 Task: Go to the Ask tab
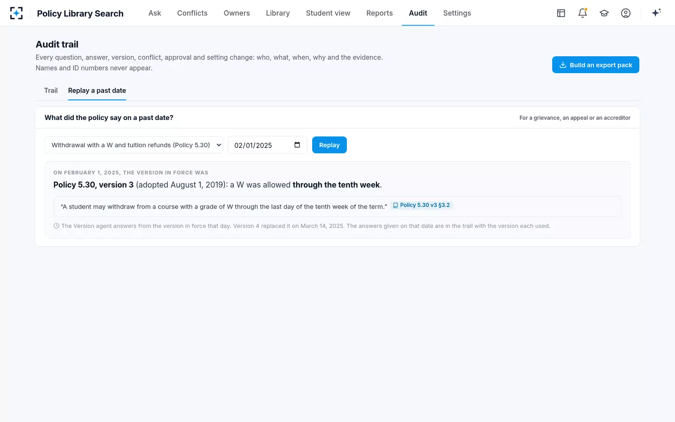click(155, 13)
